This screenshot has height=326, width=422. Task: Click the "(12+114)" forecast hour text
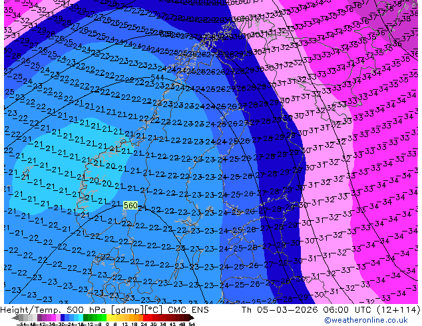point(398,310)
